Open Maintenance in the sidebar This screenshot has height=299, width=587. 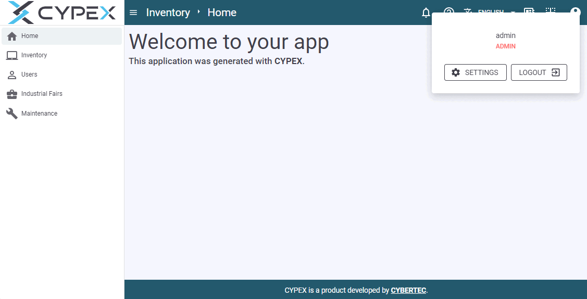62,114
